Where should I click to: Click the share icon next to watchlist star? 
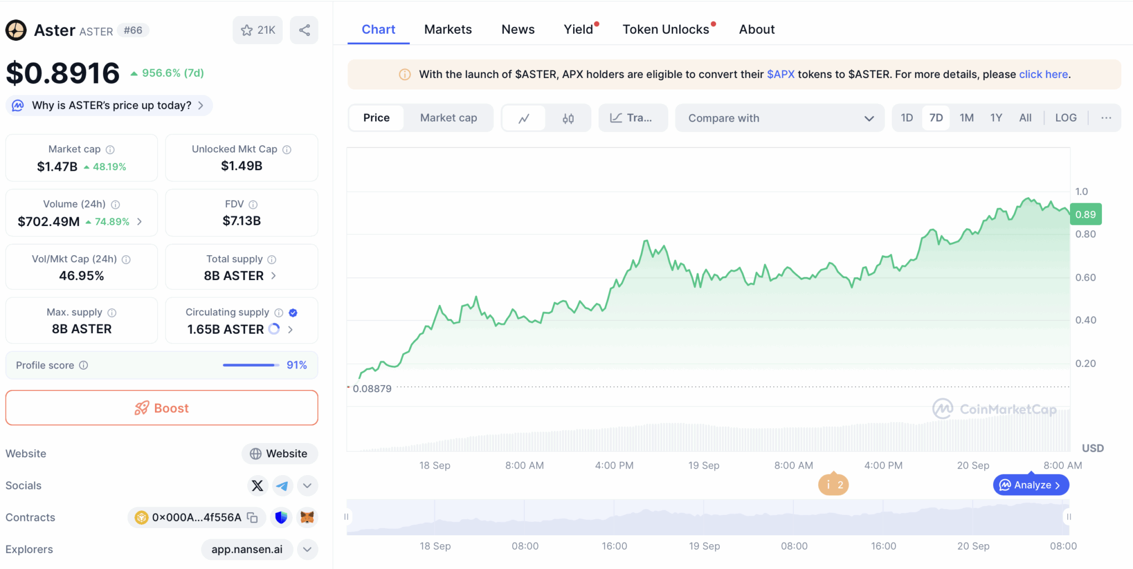point(304,30)
